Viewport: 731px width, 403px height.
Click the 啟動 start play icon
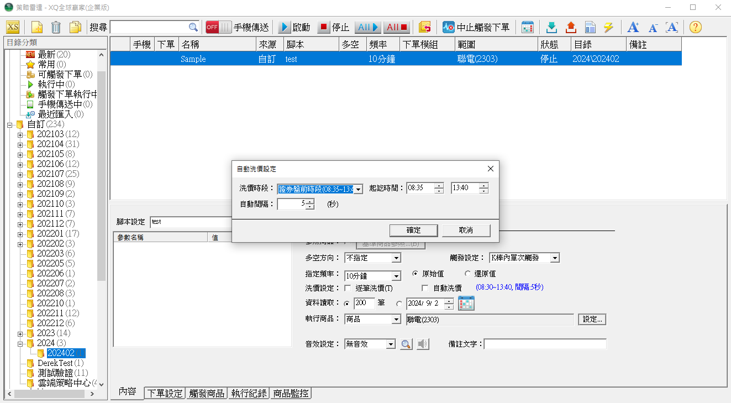[285, 27]
